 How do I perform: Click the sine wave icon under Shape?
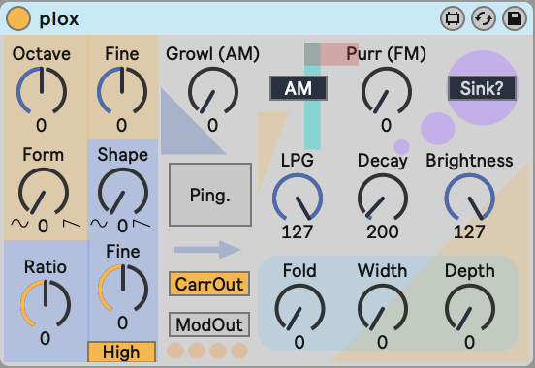click(x=99, y=224)
